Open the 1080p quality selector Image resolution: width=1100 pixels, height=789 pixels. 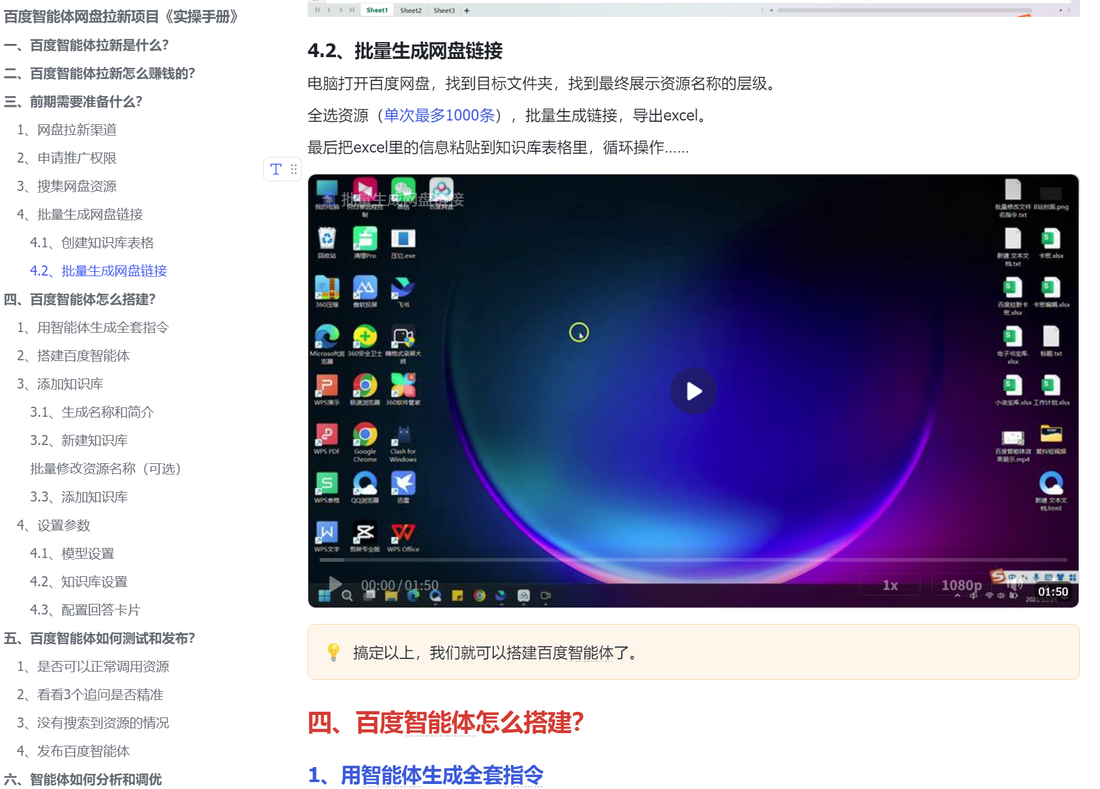tap(961, 584)
